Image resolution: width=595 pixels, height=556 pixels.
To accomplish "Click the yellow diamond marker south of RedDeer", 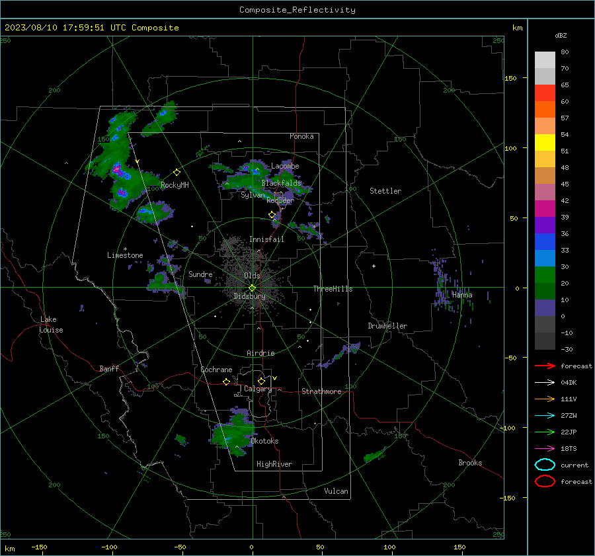I will click(272, 215).
